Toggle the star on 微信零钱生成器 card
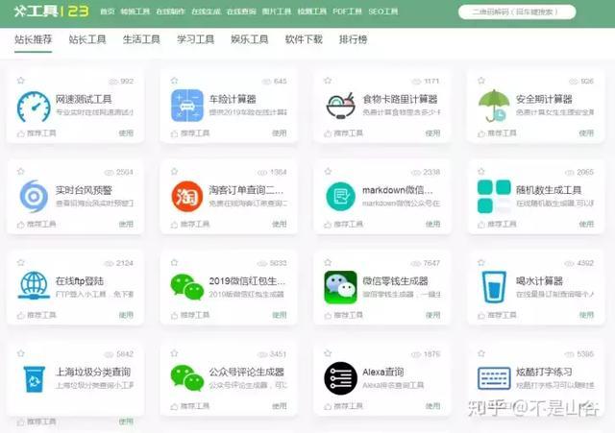The image size is (615, 433). (328, 262)
